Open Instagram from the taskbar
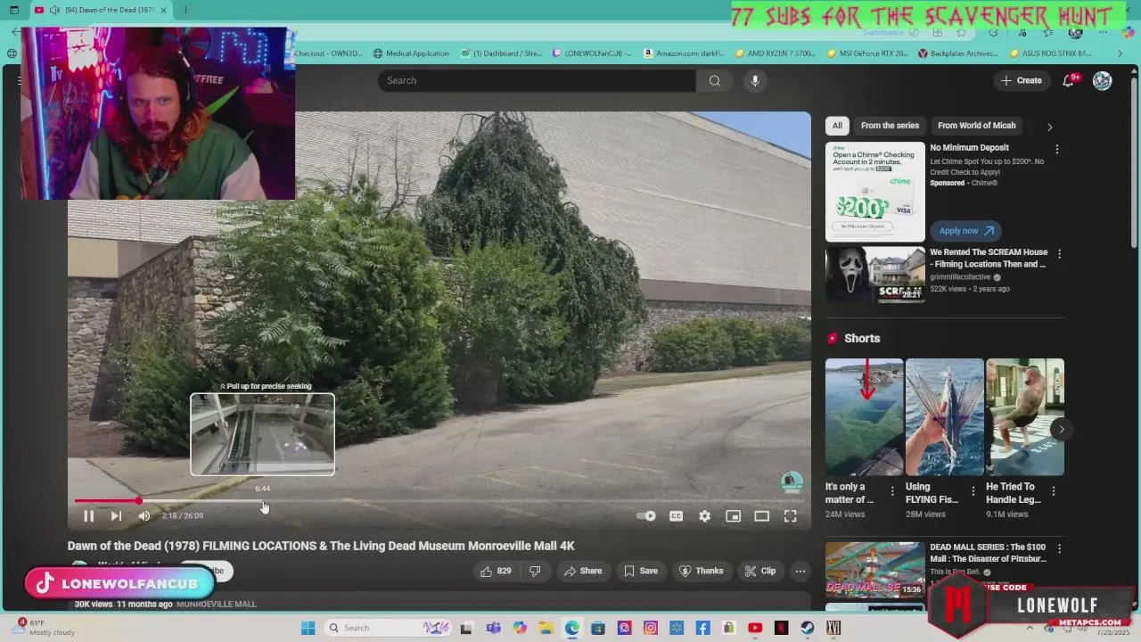The height and width of the screenshot is (642, 1141). coord(651,628)
